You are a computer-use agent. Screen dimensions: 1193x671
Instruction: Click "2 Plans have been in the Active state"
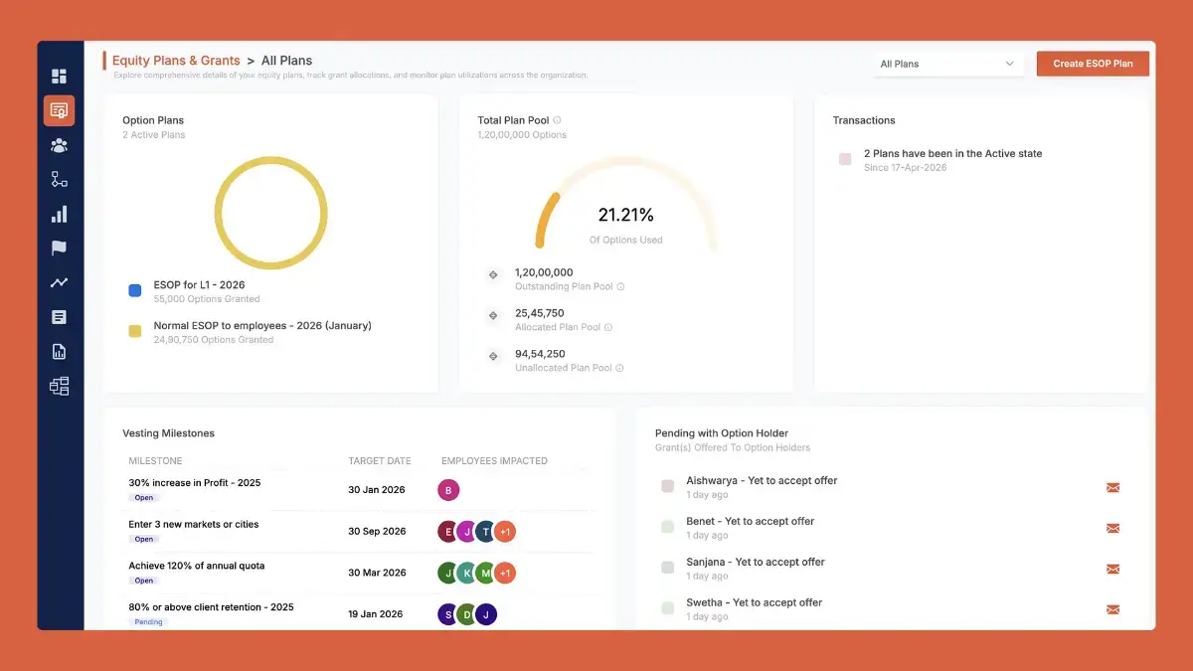tap(953, 154)
